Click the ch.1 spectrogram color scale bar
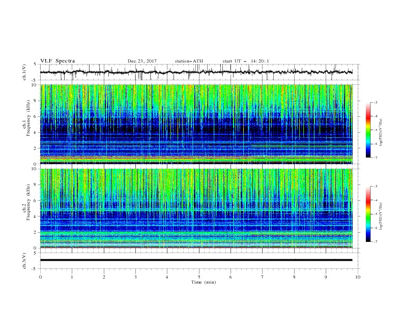 pos(368,130)
